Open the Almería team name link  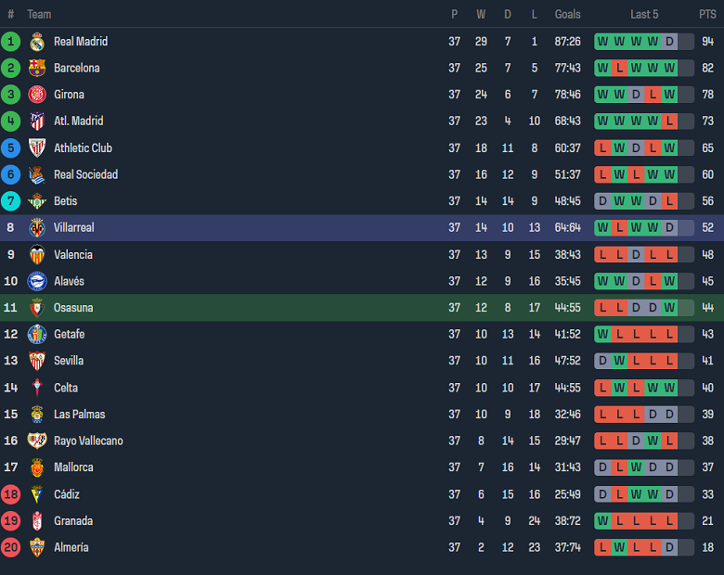[x=71, y=547]
